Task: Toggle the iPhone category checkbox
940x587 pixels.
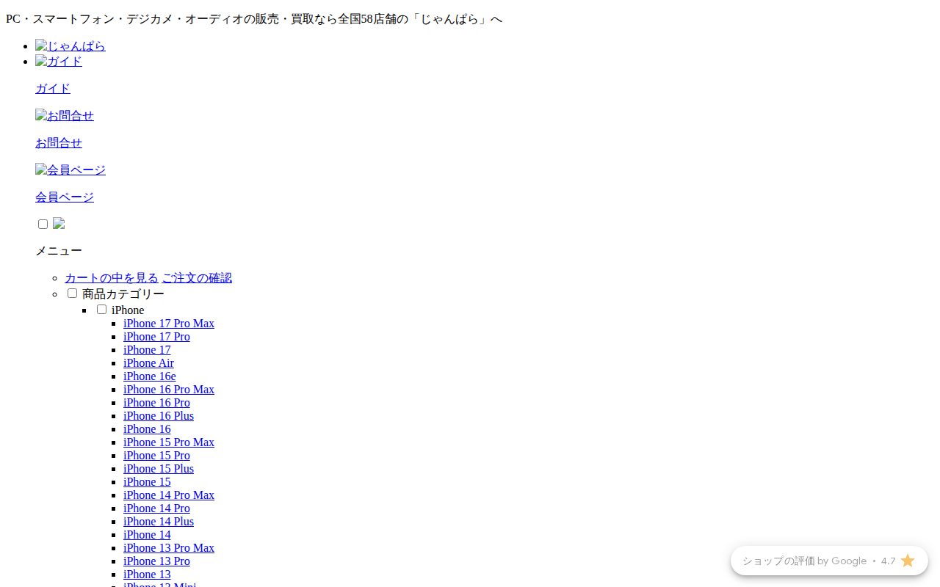Action: 101,309
